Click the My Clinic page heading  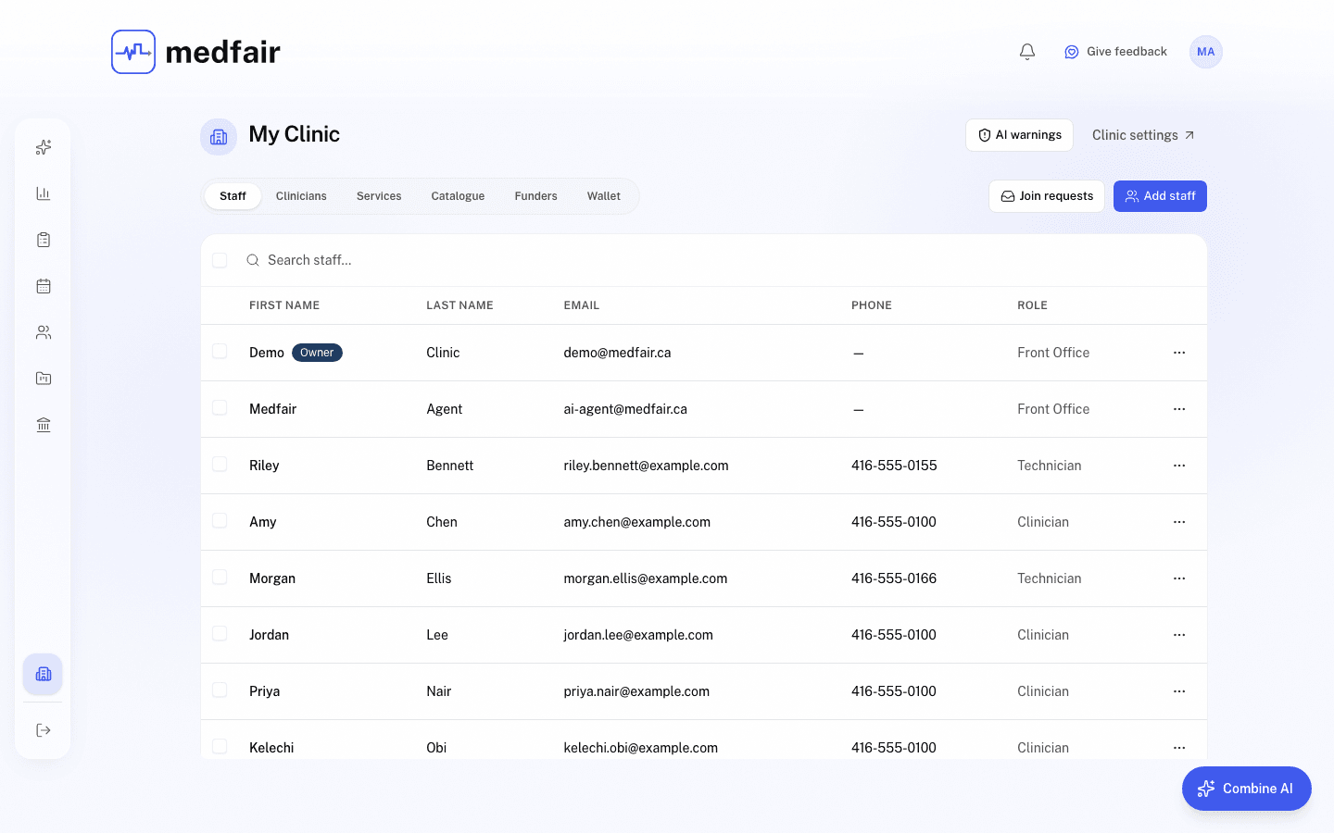(x=295, y=134)
